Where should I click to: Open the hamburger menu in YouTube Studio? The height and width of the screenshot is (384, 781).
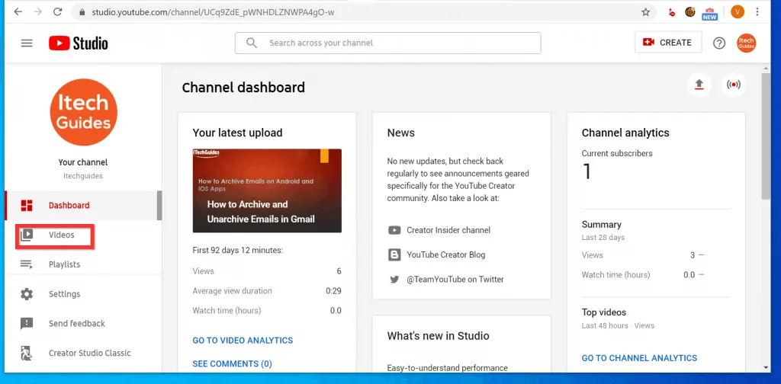pos(27,43)
